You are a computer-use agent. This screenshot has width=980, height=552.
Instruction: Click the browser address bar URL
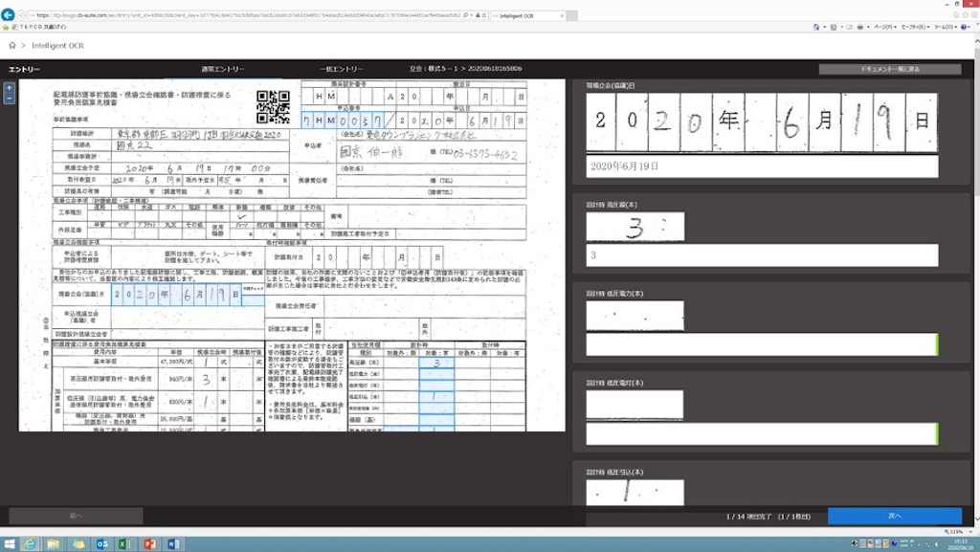[248, 15]
